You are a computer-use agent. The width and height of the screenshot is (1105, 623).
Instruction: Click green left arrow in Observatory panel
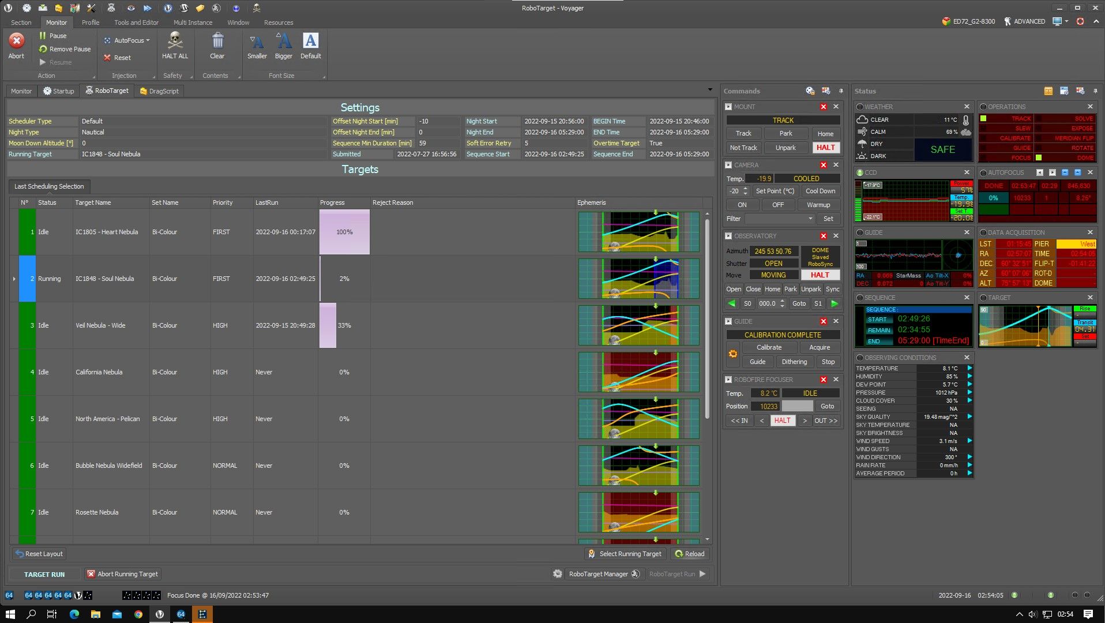[732, 303]
